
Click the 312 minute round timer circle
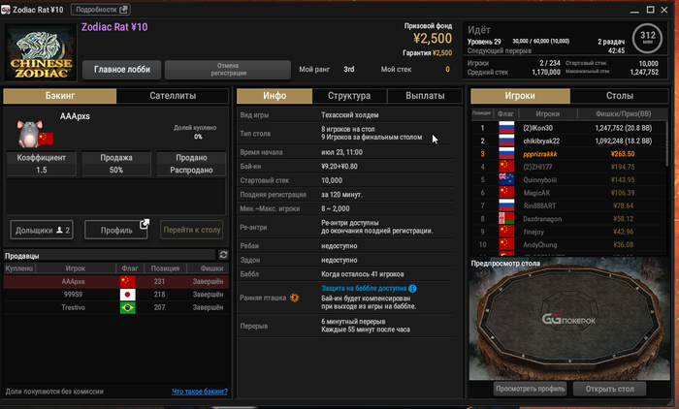647,38
